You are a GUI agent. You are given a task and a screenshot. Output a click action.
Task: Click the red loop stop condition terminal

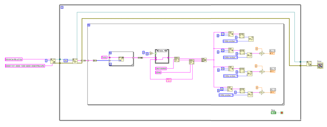tap(282, 113)
